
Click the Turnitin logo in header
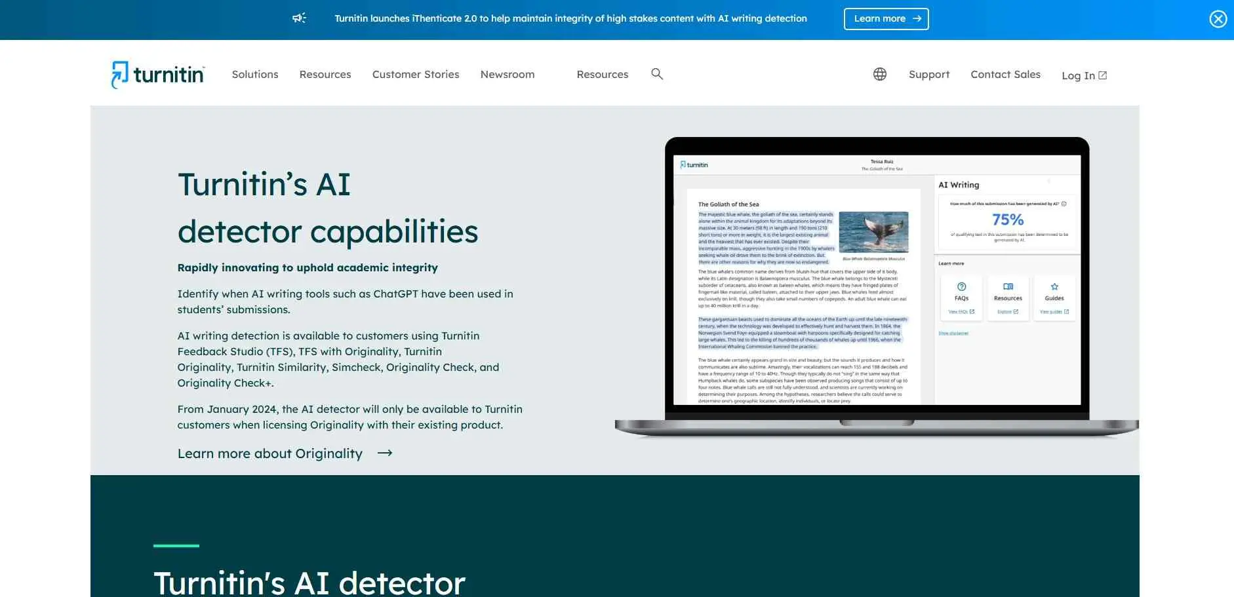(x=158, y=75)
